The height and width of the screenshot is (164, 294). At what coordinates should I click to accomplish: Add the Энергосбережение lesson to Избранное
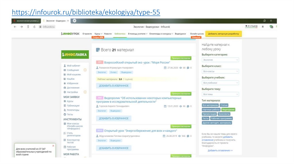click(x=114, y=148)
